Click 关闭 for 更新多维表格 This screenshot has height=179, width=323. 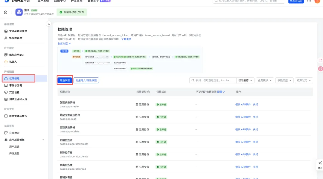(255, 130)
